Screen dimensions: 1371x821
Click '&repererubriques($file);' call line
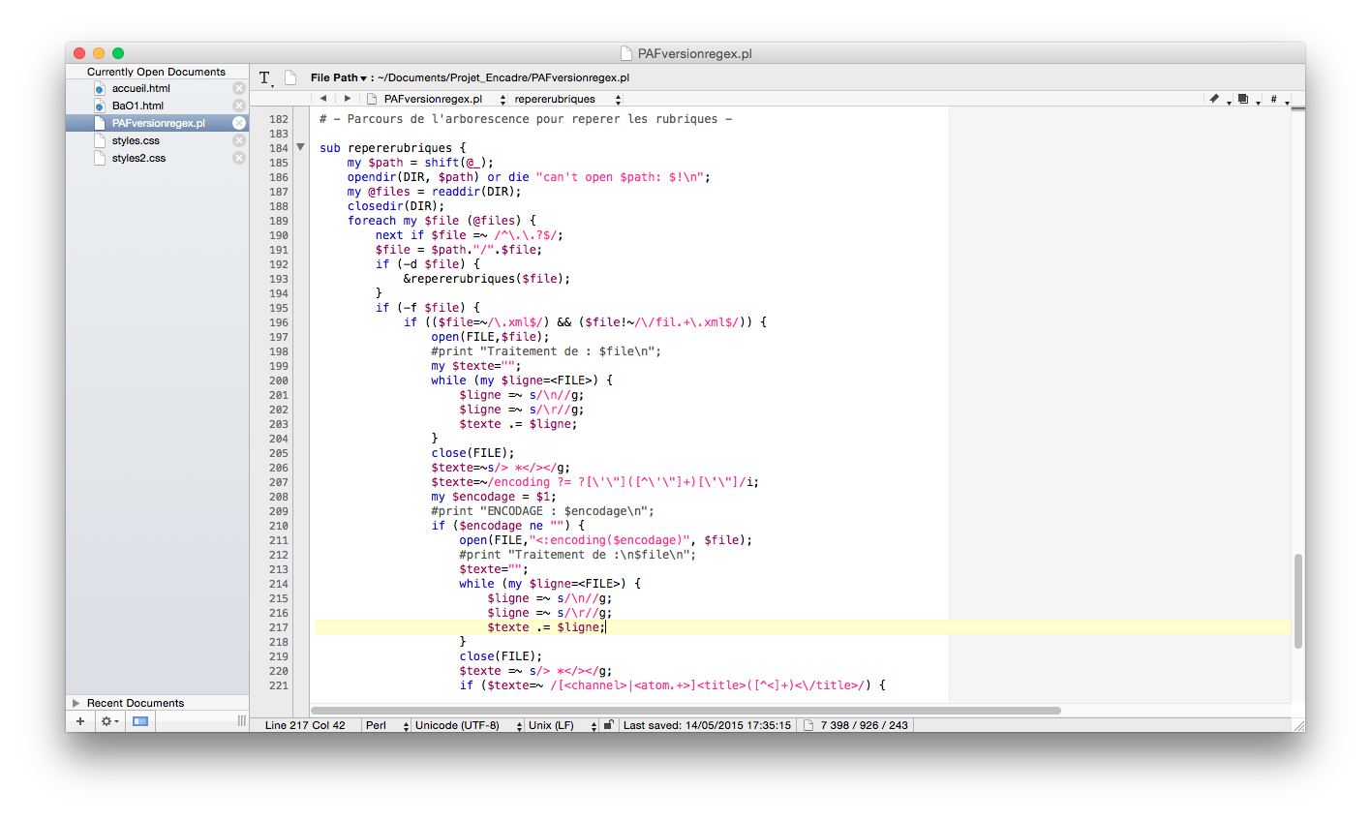[x=487, y=279]
